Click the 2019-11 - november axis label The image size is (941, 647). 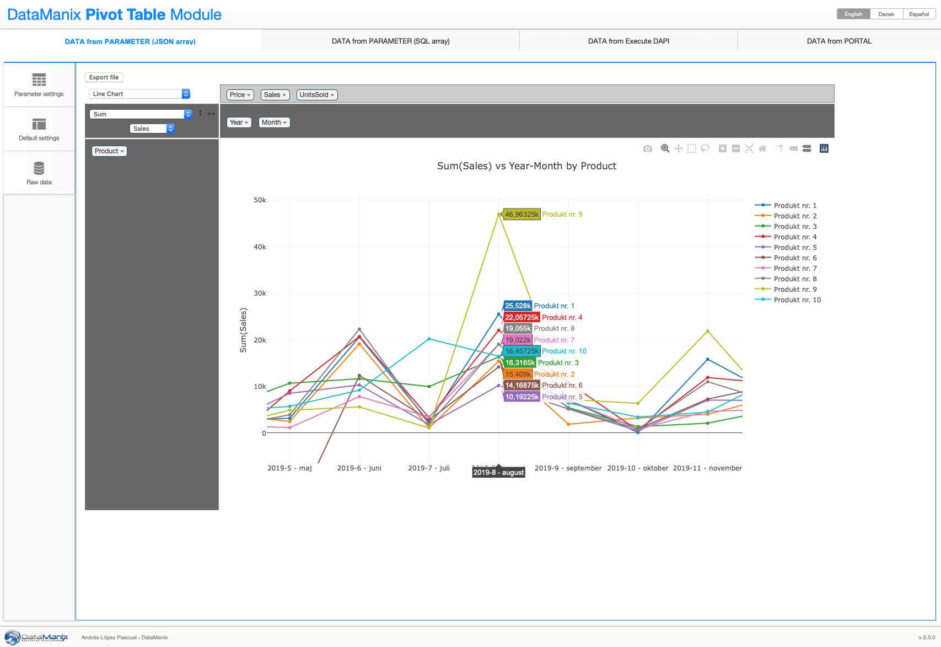click(x=707, y=468)
